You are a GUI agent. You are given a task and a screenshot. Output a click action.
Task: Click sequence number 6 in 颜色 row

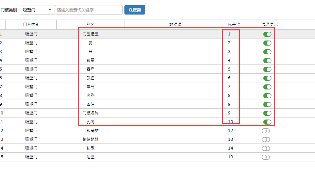tap(229, 78)
